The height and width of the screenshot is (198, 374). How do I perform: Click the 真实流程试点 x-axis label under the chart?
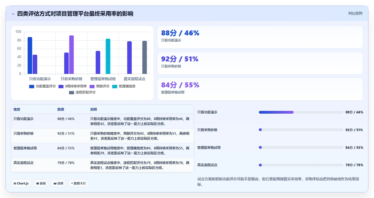[x=135, y=79]
